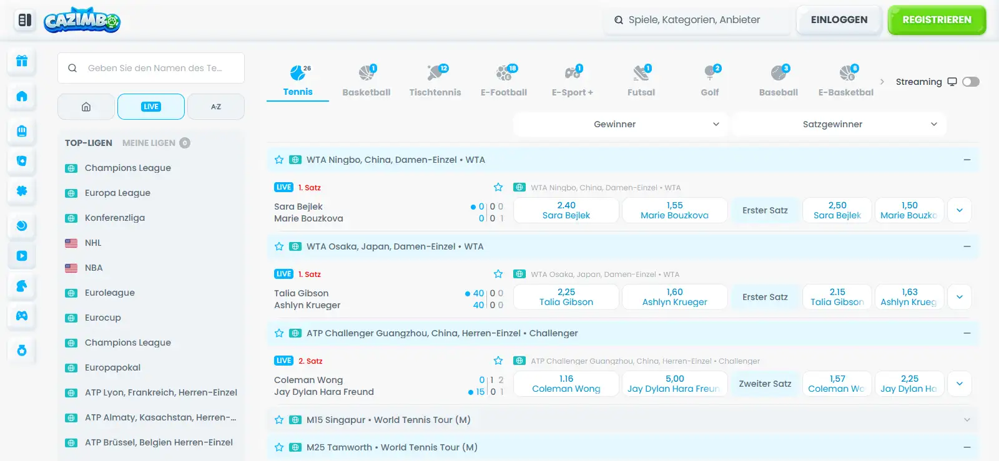Favorite WTA Ningbo league star

[x=279, y=160]
